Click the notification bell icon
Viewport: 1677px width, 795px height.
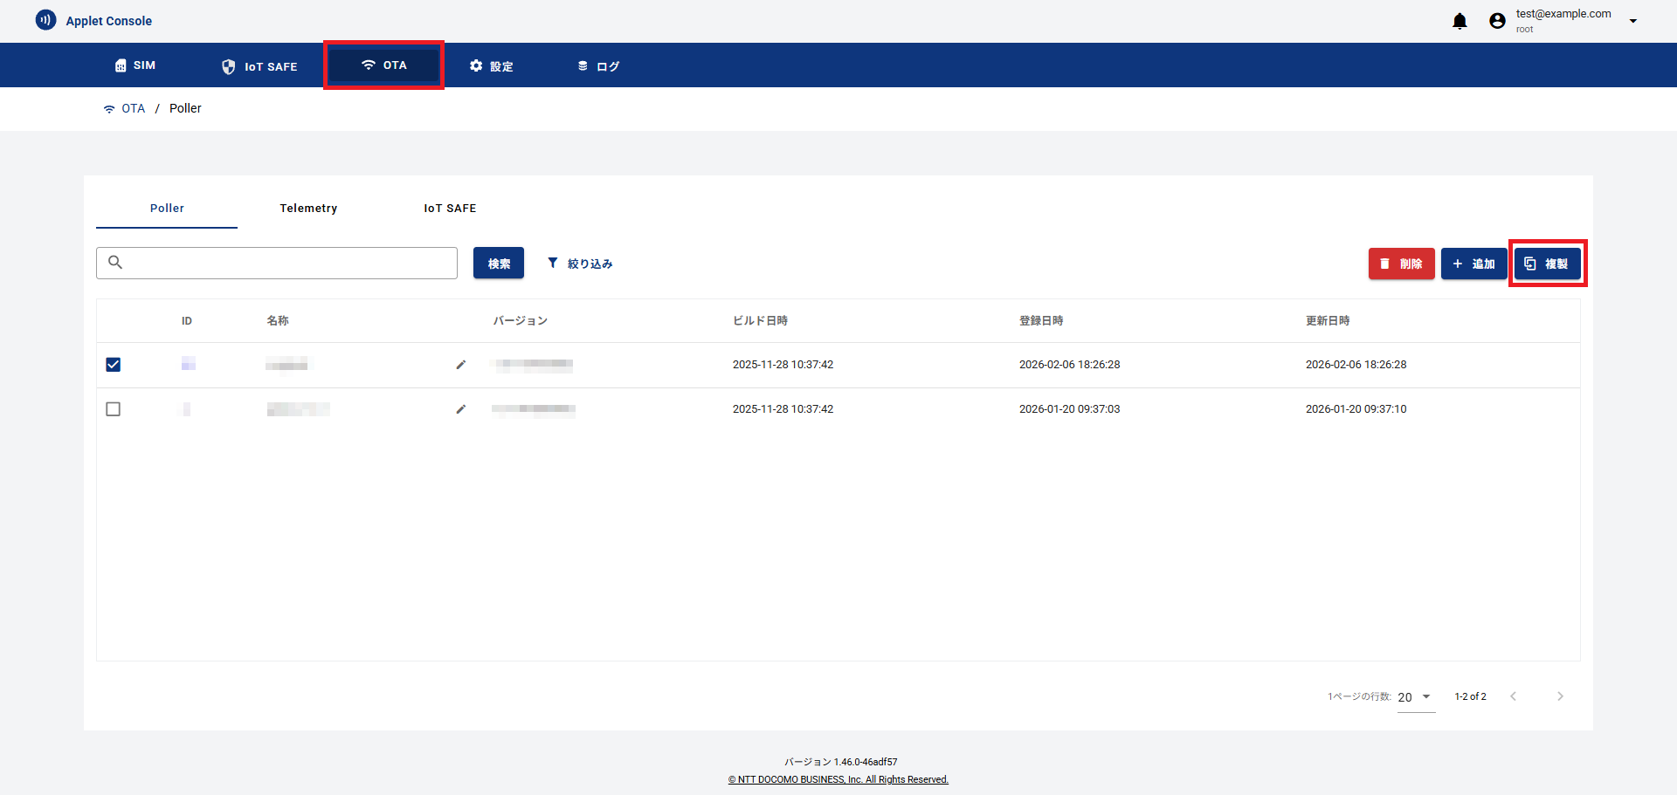[x=1460, y=21]
